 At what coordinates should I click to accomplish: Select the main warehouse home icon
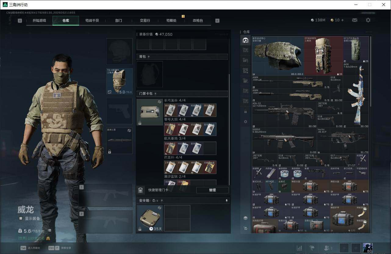pos(245,40)
